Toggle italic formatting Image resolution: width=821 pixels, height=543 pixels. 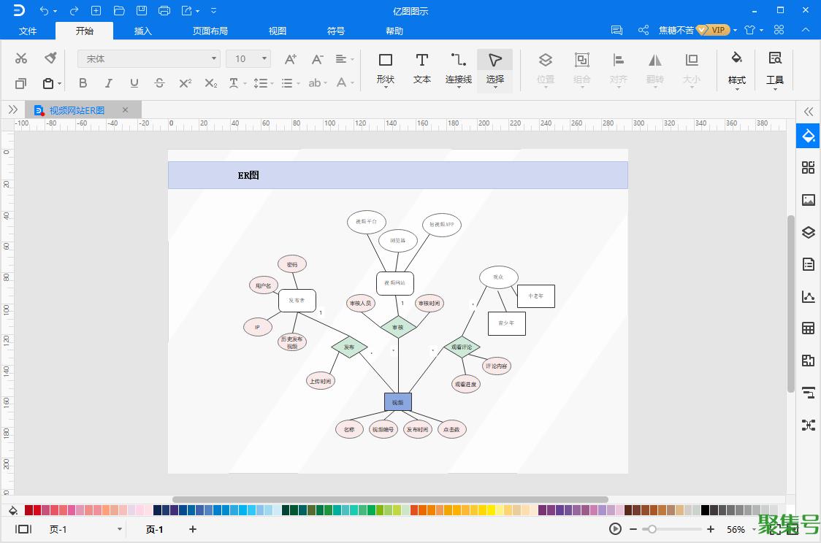(x=108, y=83)
